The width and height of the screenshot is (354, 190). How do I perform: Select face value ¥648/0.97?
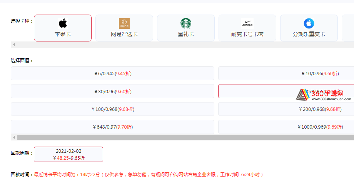[112, 127]
